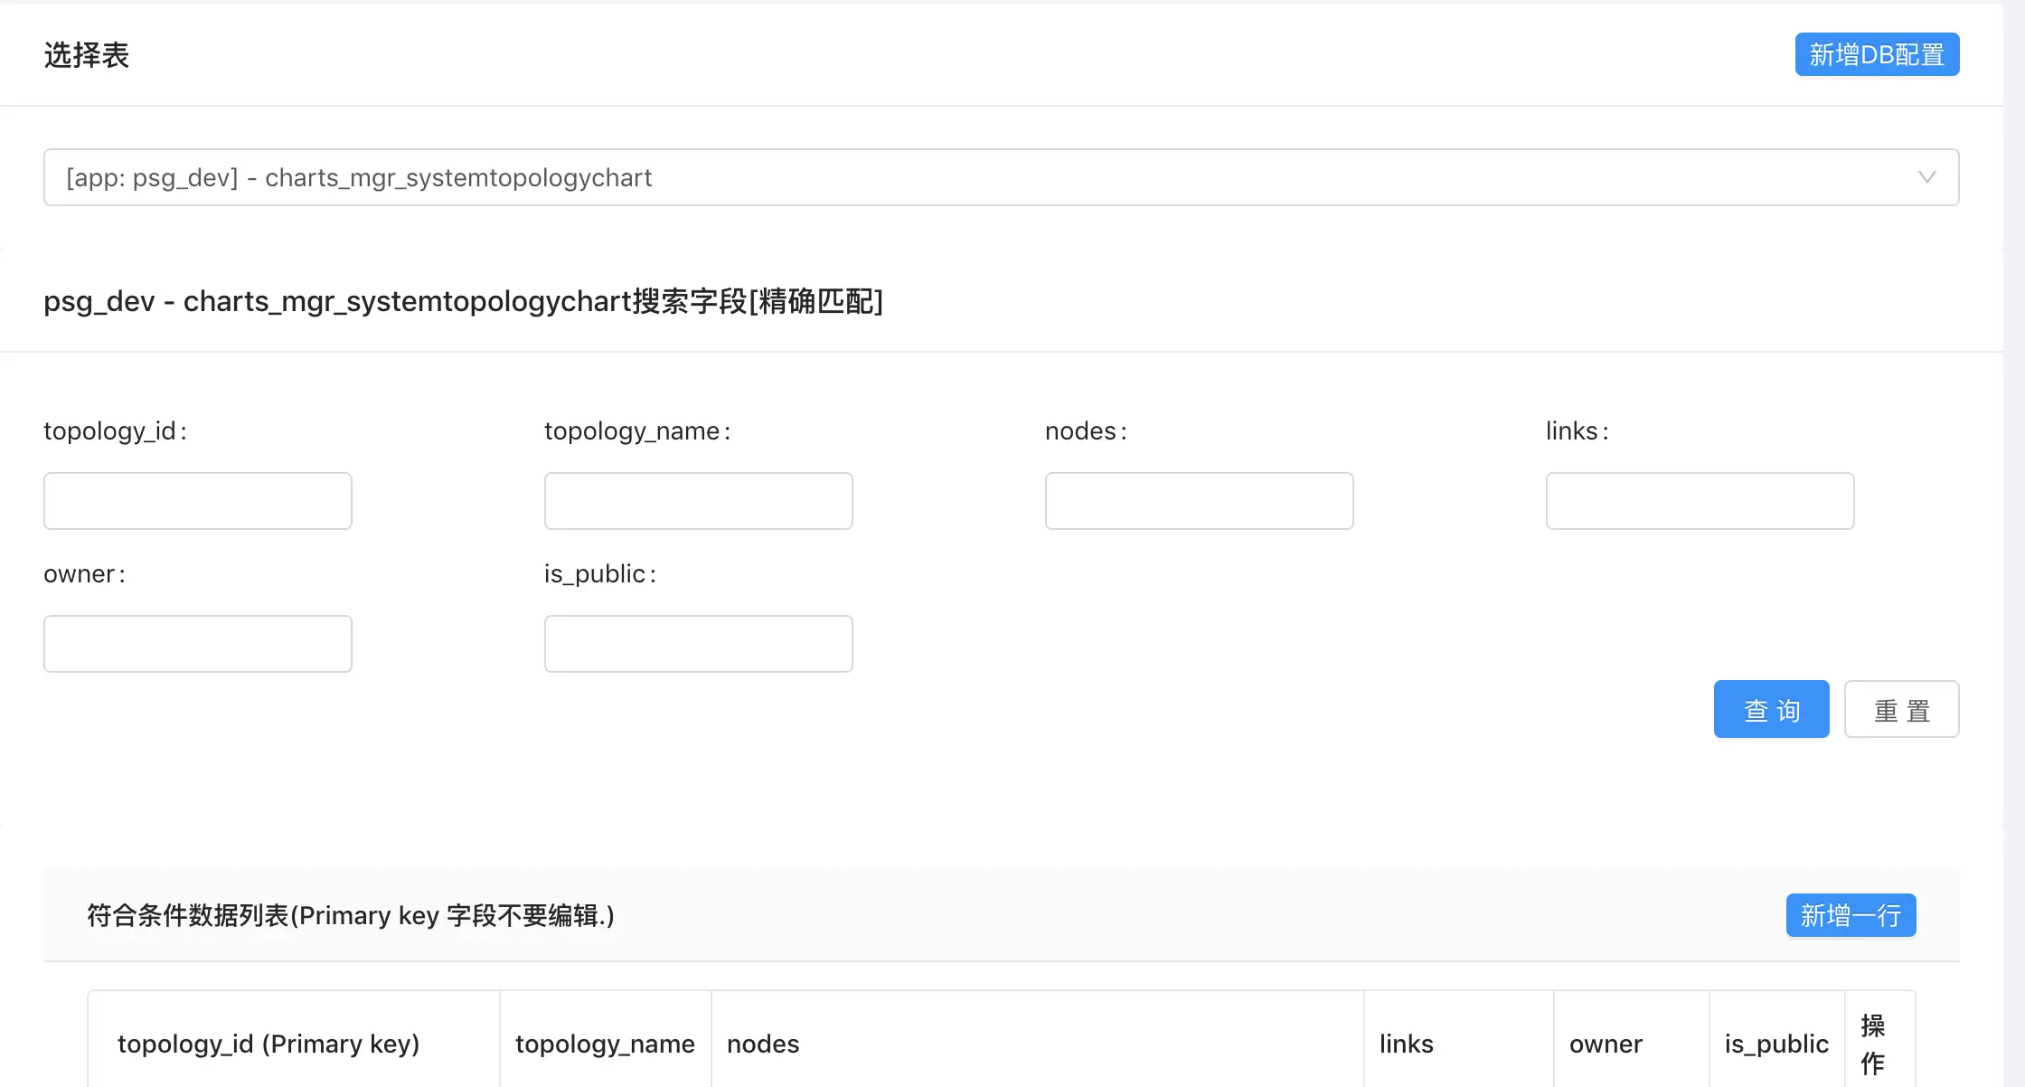Viewport: 2025px width, 1087px height.
Task: Click into the nodes search field
Action: coord(1199,501)
